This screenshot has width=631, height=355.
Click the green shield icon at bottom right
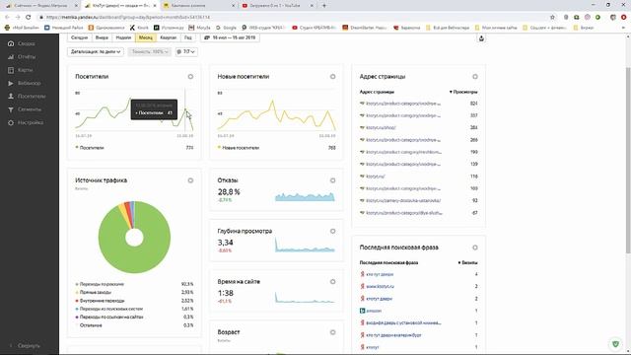point(615,344)
